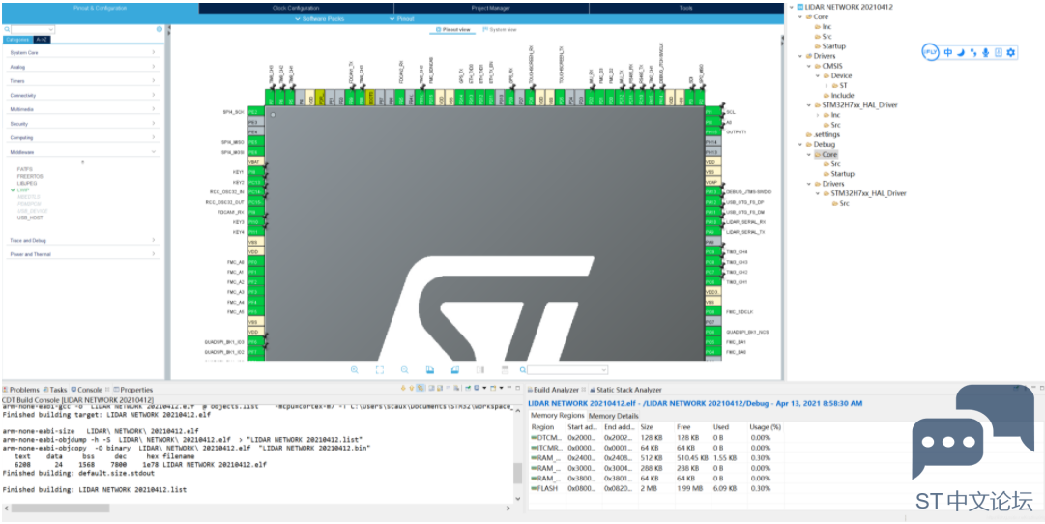Click the rotate-counterclockwise pinout icon
Viewport: 1045px width, 524px height.
455,370
